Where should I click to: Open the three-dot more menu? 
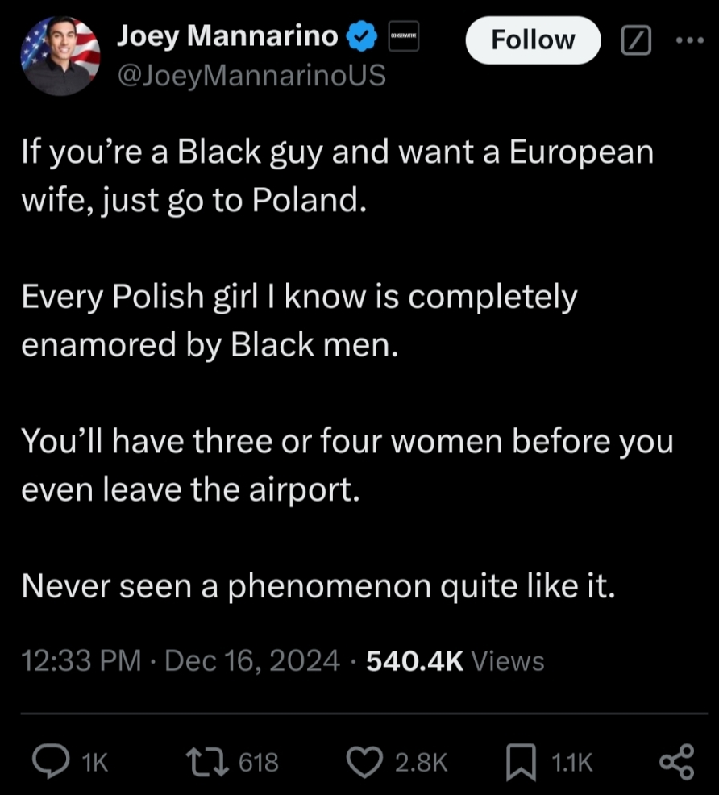(690, 40)
